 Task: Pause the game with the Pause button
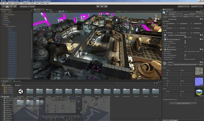click(102, 7)
